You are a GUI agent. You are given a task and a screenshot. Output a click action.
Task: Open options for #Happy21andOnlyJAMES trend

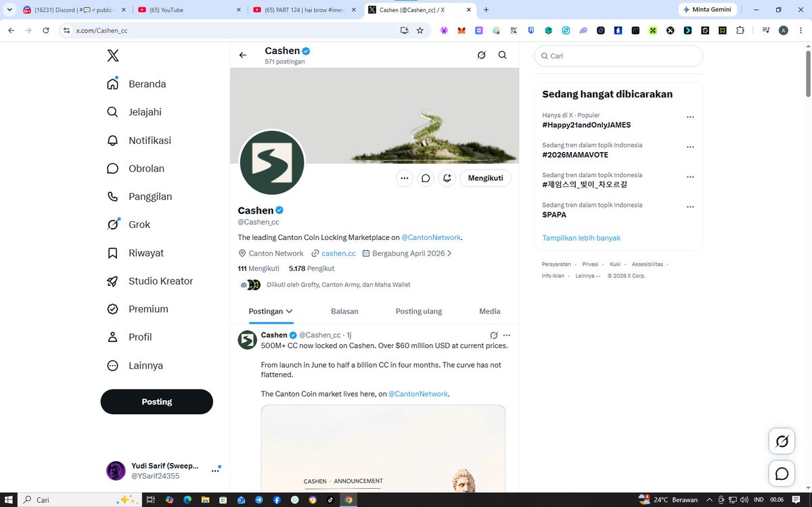click(690, 117)
